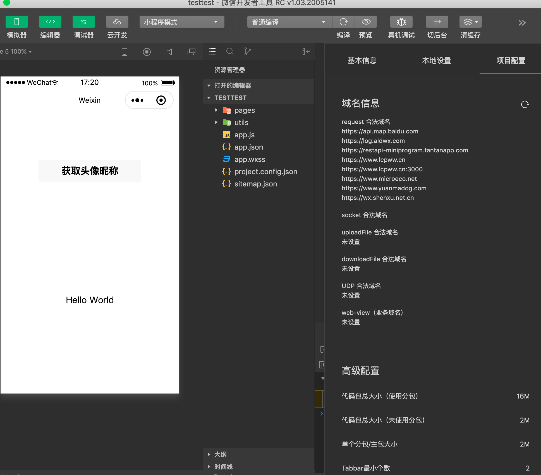Mute the simulator sound icon

click(x=169, y=52)
